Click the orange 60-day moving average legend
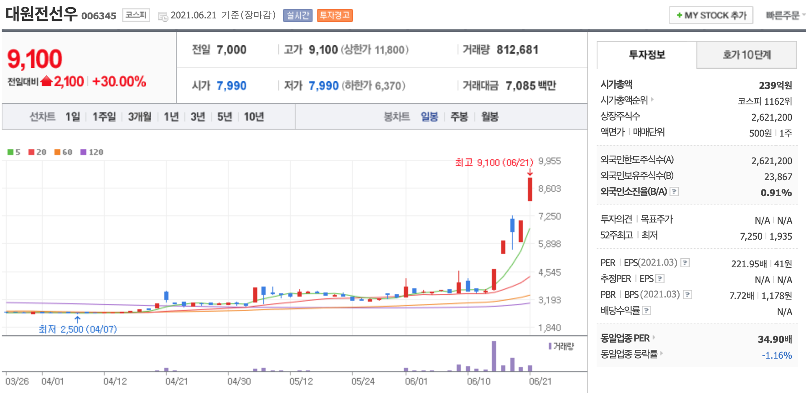 click(63, 152)
